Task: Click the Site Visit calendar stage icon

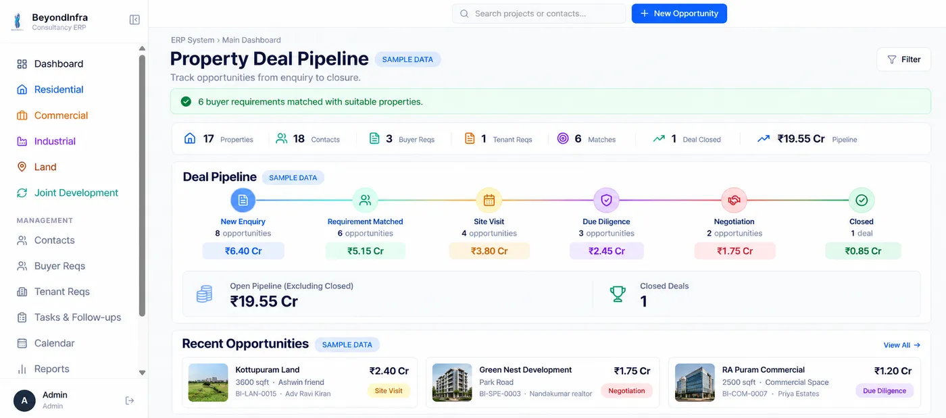Action: click(489, 200)
